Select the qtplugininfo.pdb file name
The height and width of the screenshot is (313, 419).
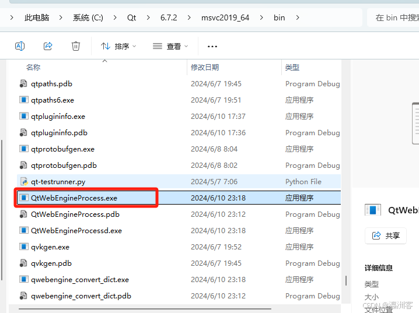(x=59, y=133)
